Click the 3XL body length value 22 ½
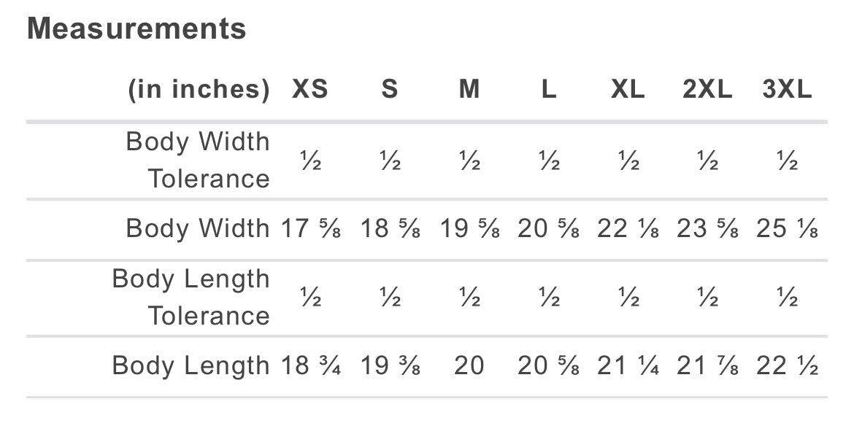This screenshot has height=426, width=854. (787, 366)
